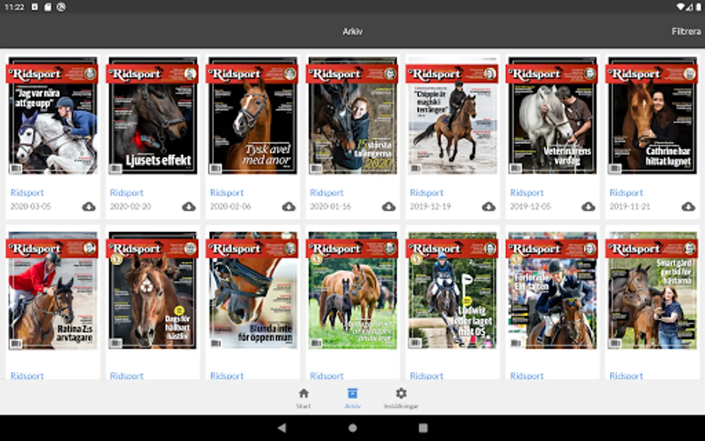Click Ridsport title above 2019-12-05
705x441 pixels.
click(x=527, y=193)
